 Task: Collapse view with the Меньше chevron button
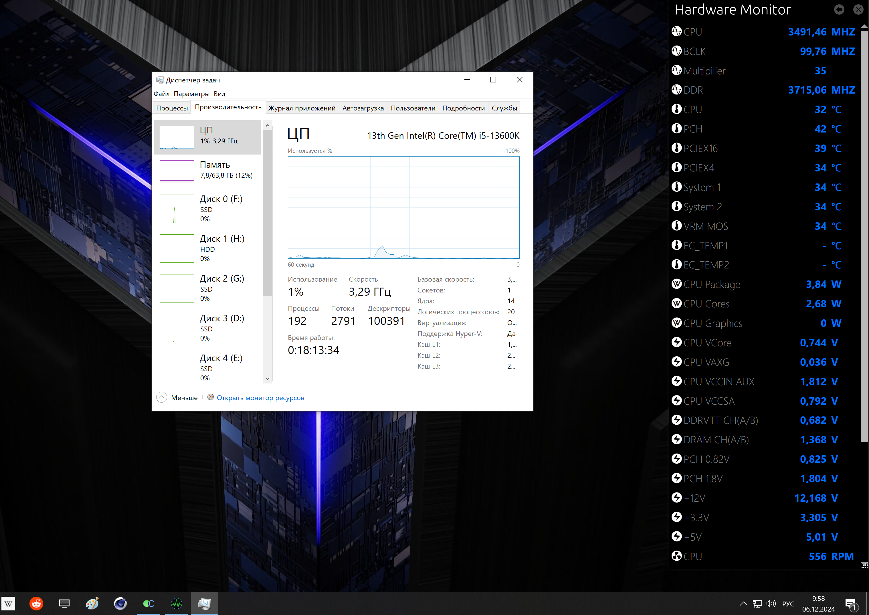[162, 397]
